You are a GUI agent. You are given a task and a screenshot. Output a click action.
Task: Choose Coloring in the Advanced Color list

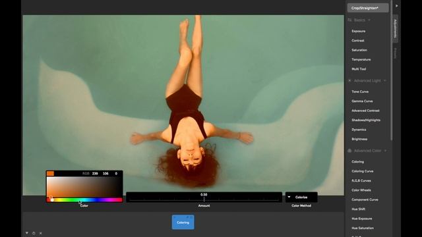pyautogui.click(x=357, y=161)
